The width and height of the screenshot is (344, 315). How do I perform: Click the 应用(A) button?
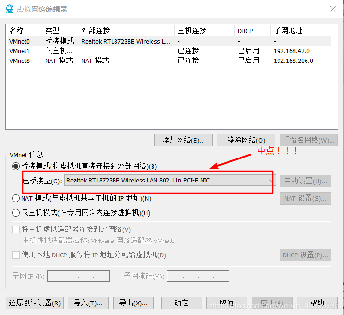(272, 303)
